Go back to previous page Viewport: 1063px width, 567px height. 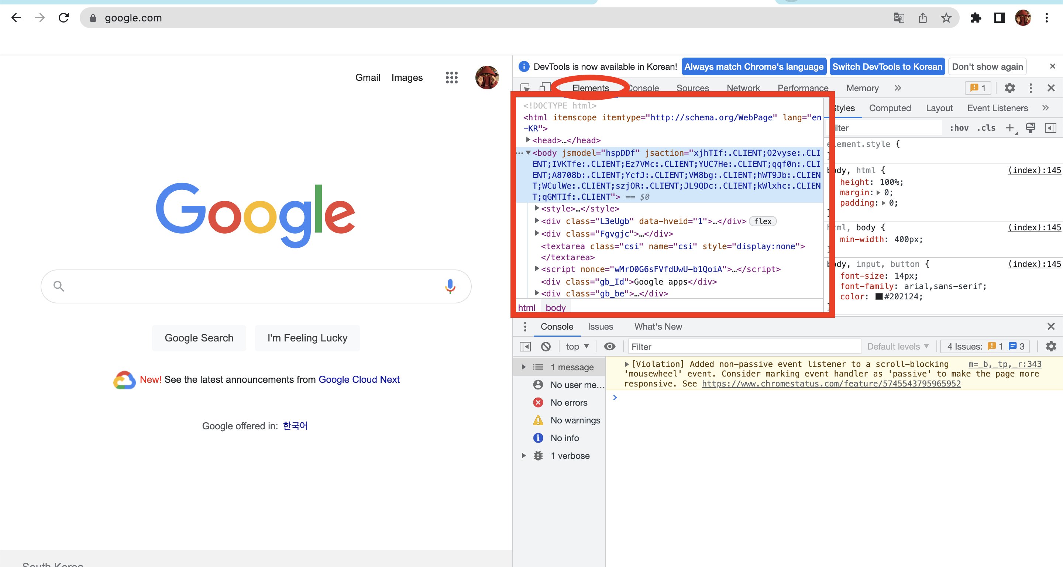[x=16, y=18]
